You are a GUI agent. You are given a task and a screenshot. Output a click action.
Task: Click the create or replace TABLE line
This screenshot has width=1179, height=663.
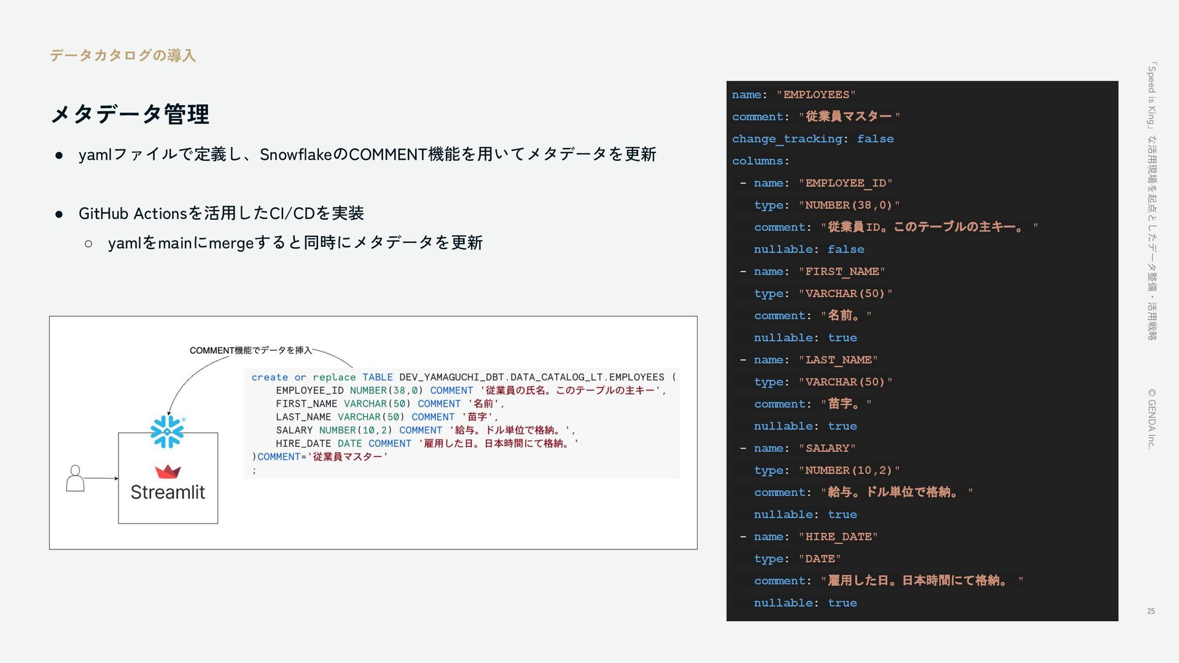pos(463,377)
